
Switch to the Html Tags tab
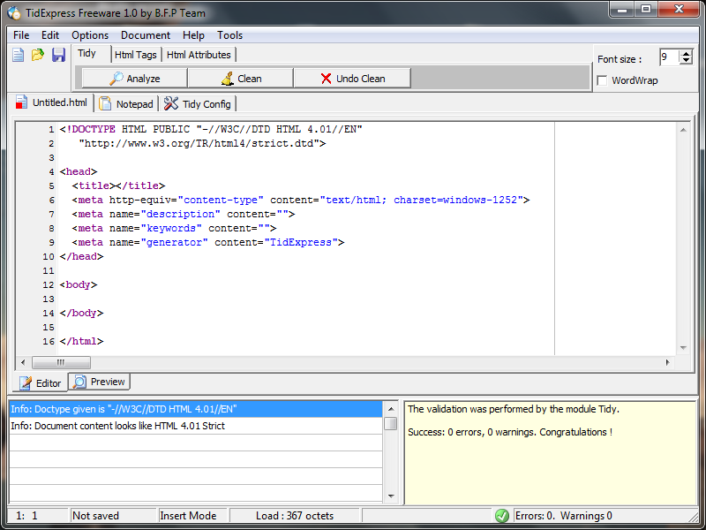tap(135, 55)
